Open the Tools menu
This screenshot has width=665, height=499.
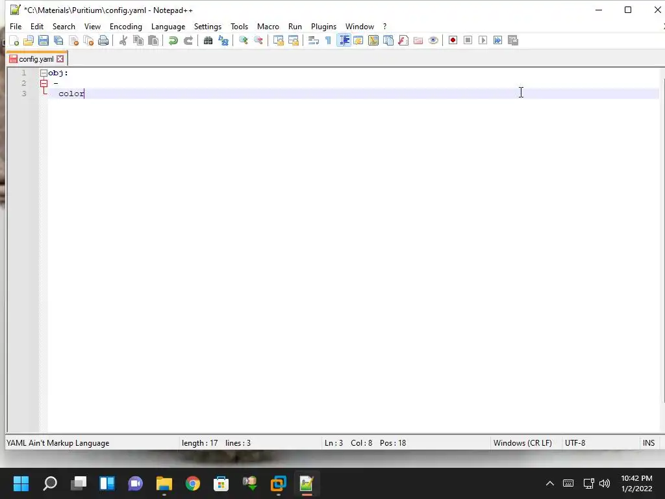click(x=239, y=26)
